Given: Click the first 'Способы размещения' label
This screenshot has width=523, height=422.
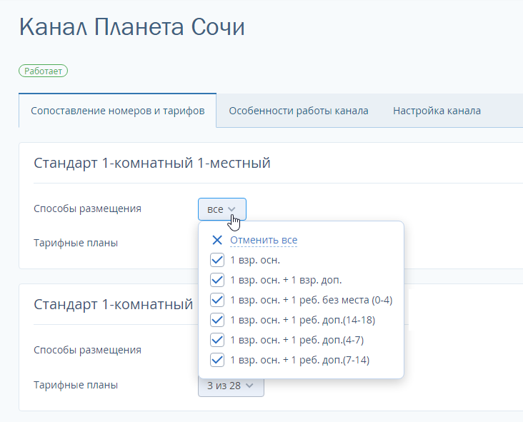Looking at the screenshot, I should point(87,209).
